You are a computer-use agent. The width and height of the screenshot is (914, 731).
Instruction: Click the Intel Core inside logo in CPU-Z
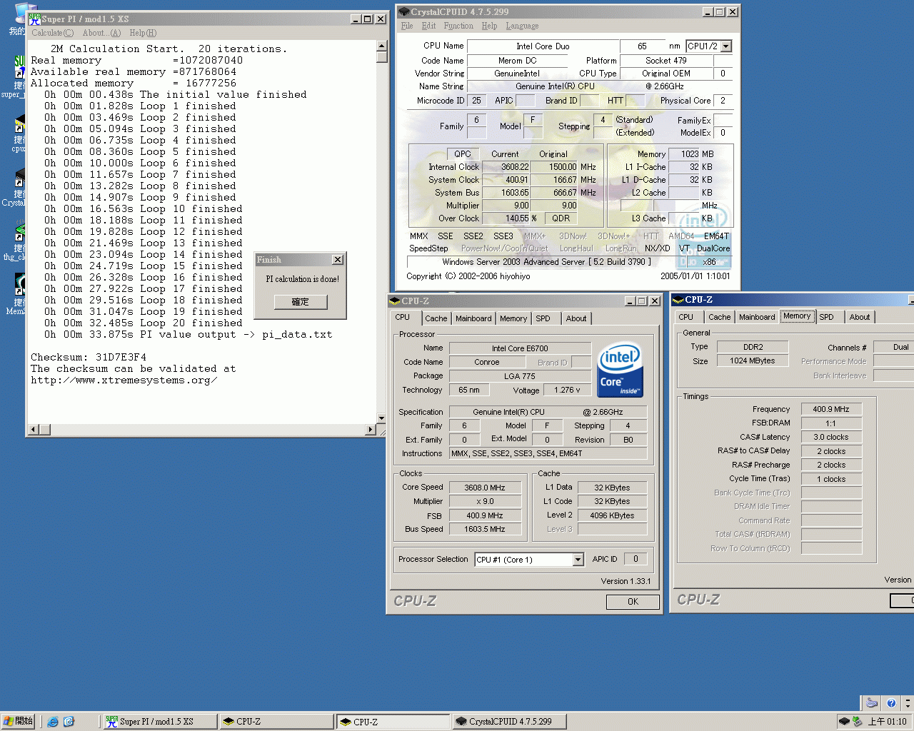point(620,370)
